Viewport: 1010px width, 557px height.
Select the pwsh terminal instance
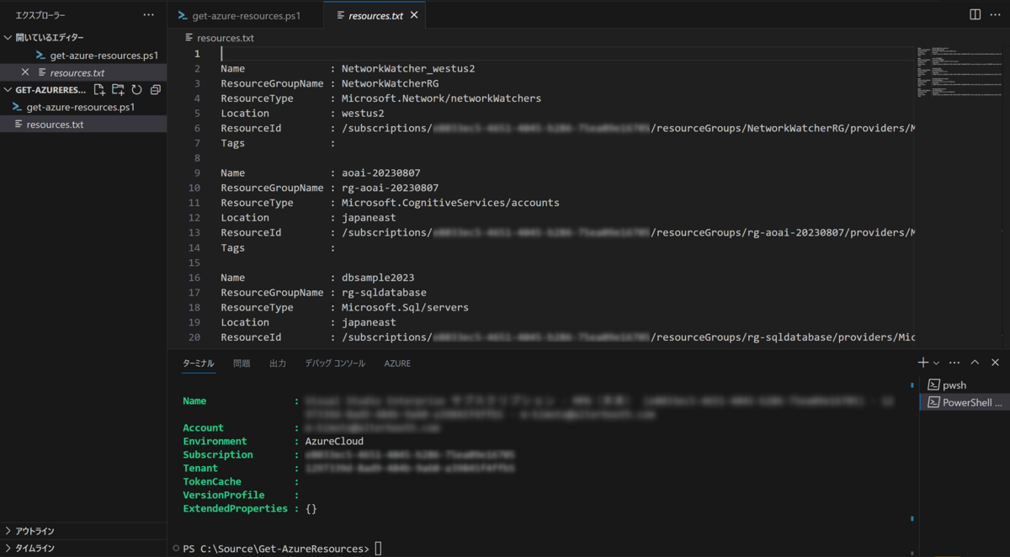(x=965, y=385)
